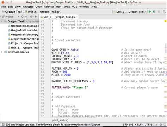The image size is (167, 127).
Task: Click the collapse all icon in Project panel
Action: [x=26, y=17]
